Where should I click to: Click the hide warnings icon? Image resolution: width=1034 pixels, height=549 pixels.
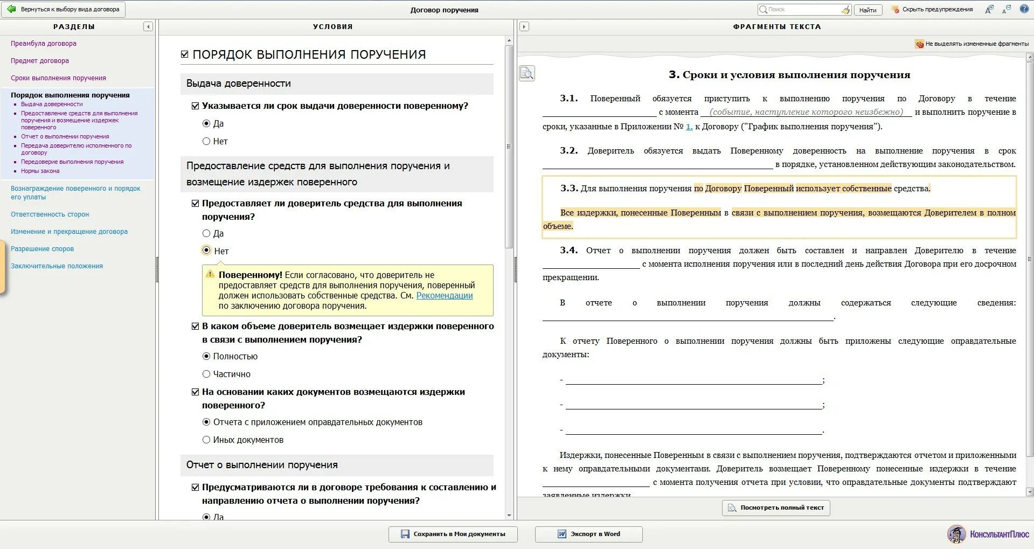click(896, 10)
